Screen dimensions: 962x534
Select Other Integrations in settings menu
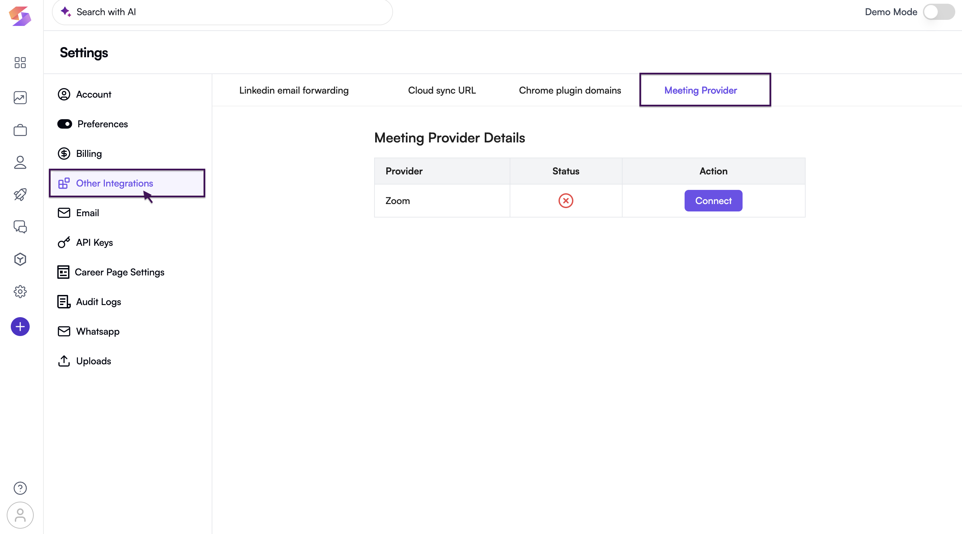pyautogui.click(x=127, y=183)
